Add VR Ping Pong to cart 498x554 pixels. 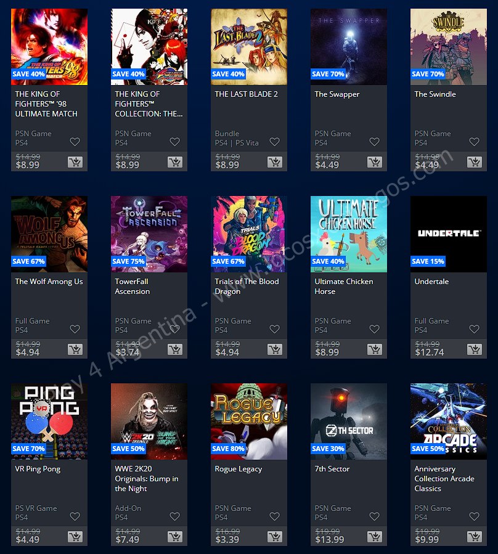point(75,537)
